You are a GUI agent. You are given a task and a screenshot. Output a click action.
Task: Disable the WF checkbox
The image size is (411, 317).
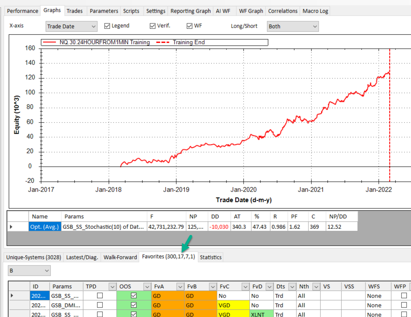189,26
